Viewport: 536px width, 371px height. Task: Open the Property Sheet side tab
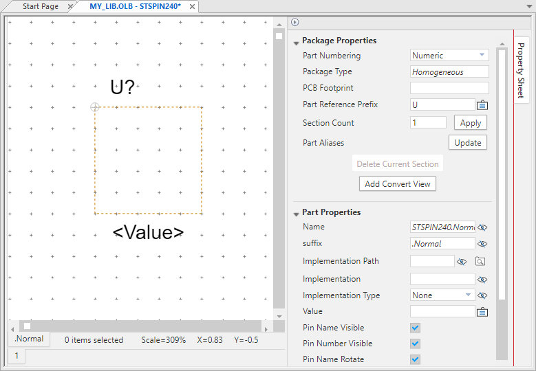click(x=521, y=70)
